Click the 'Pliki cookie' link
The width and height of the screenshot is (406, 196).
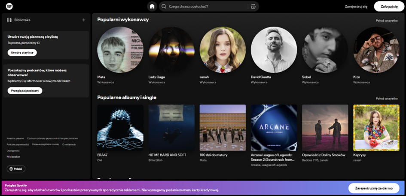(x=13, y=156)
